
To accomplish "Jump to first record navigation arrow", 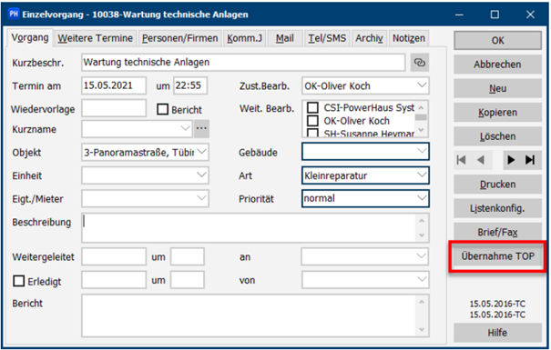I will pyautogui.click(x=461, y=160).
